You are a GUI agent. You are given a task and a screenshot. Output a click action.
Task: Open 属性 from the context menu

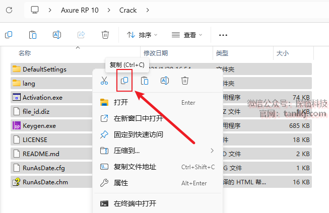(157, 183)
